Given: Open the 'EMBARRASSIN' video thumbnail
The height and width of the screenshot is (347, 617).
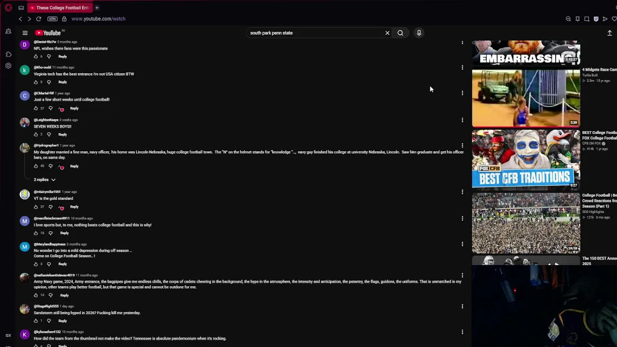Looking at the screenshot, I should coord(526,53).
